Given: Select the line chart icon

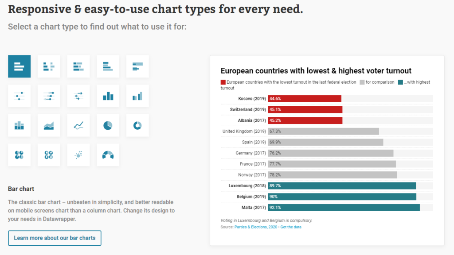Looking at the screenshot, I should click(78, 126).
